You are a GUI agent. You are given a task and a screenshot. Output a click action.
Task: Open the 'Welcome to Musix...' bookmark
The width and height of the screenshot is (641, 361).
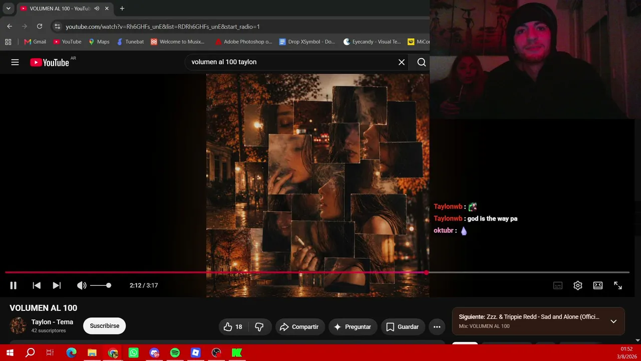click(177, 42)
